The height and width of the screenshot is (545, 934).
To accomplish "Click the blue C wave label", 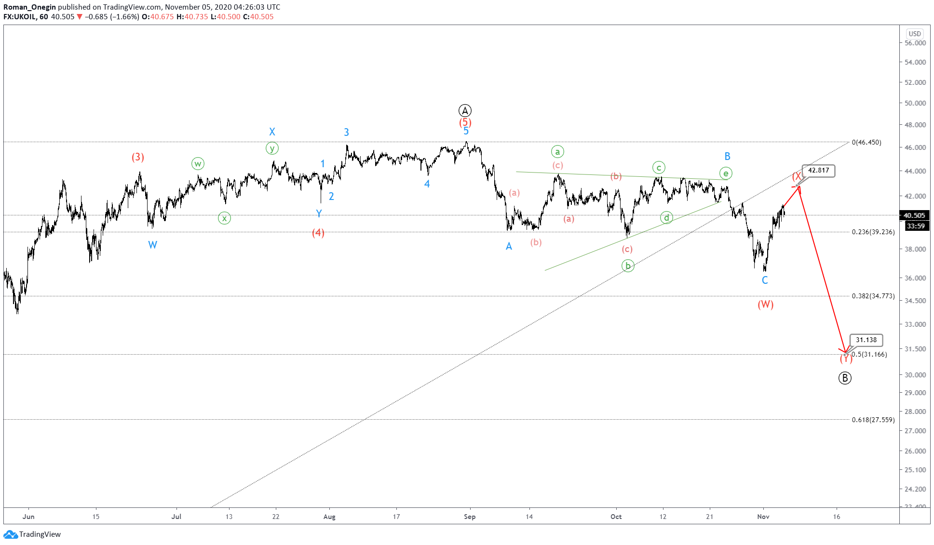I will click(x=765, y=280).
